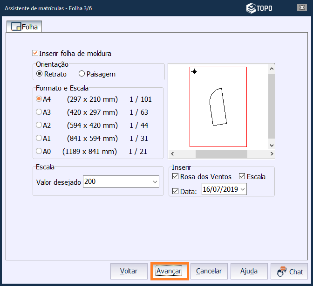
Task: Click the Chat button with speech-bubble icon
Action: (x=291, y=271)
